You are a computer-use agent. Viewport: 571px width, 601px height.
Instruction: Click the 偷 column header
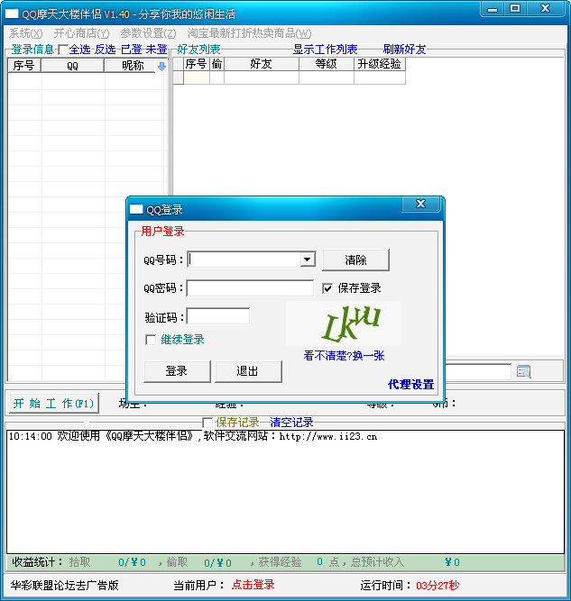pyautogui.click(x=216, y=64)
